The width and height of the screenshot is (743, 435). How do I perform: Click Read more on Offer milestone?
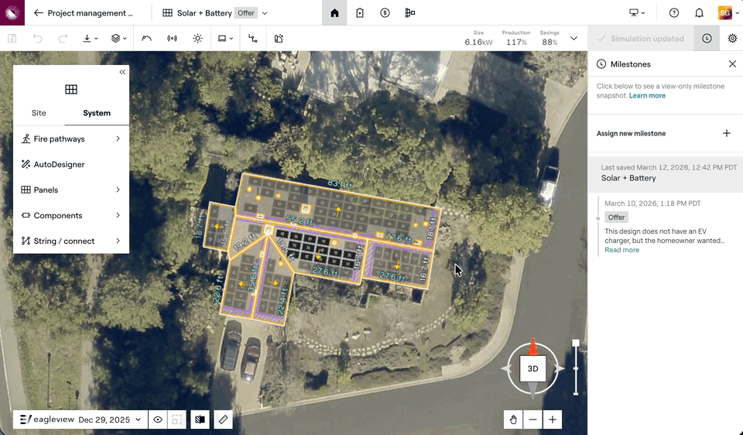click(x=621, y=250)
